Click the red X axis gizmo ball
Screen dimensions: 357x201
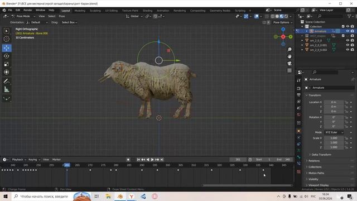pos(283,37)
